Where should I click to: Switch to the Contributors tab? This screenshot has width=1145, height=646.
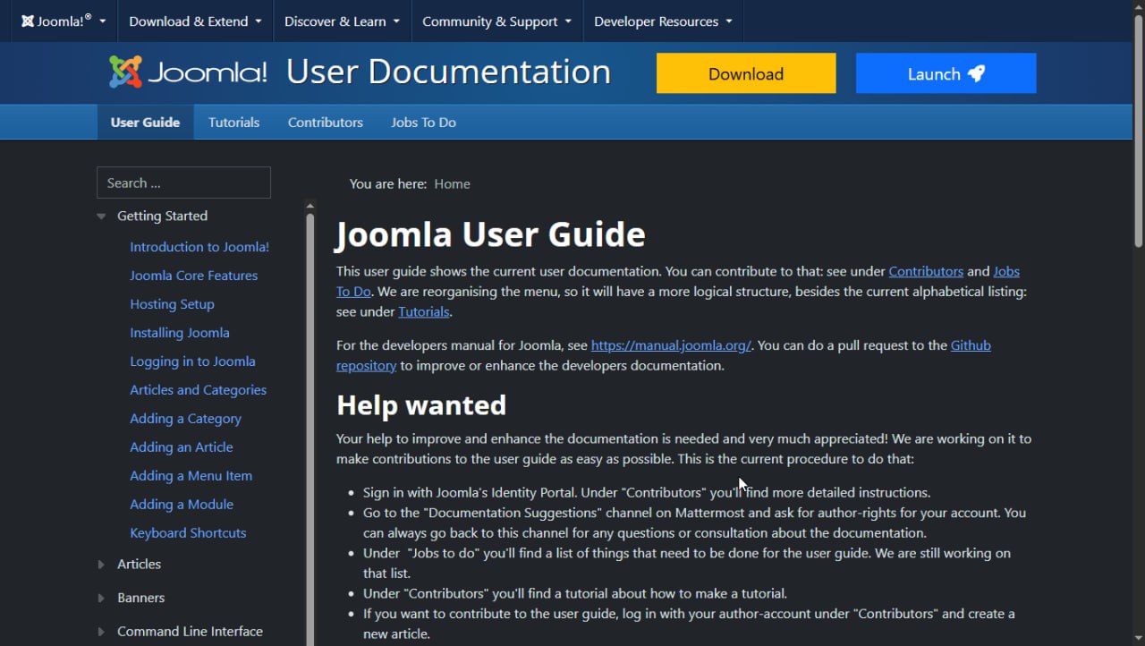click(x=325, y=122)
